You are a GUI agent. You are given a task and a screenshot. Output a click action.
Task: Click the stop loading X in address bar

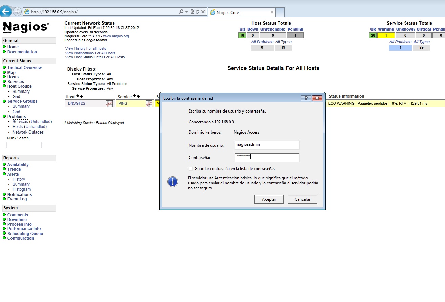tap(203, 12)
